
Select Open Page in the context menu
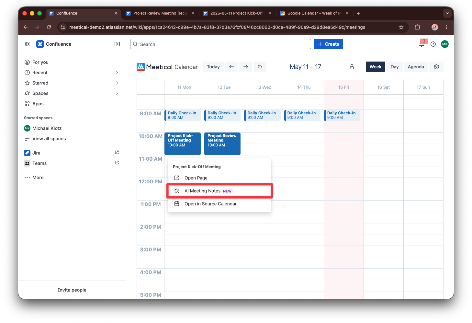(219, 178)
